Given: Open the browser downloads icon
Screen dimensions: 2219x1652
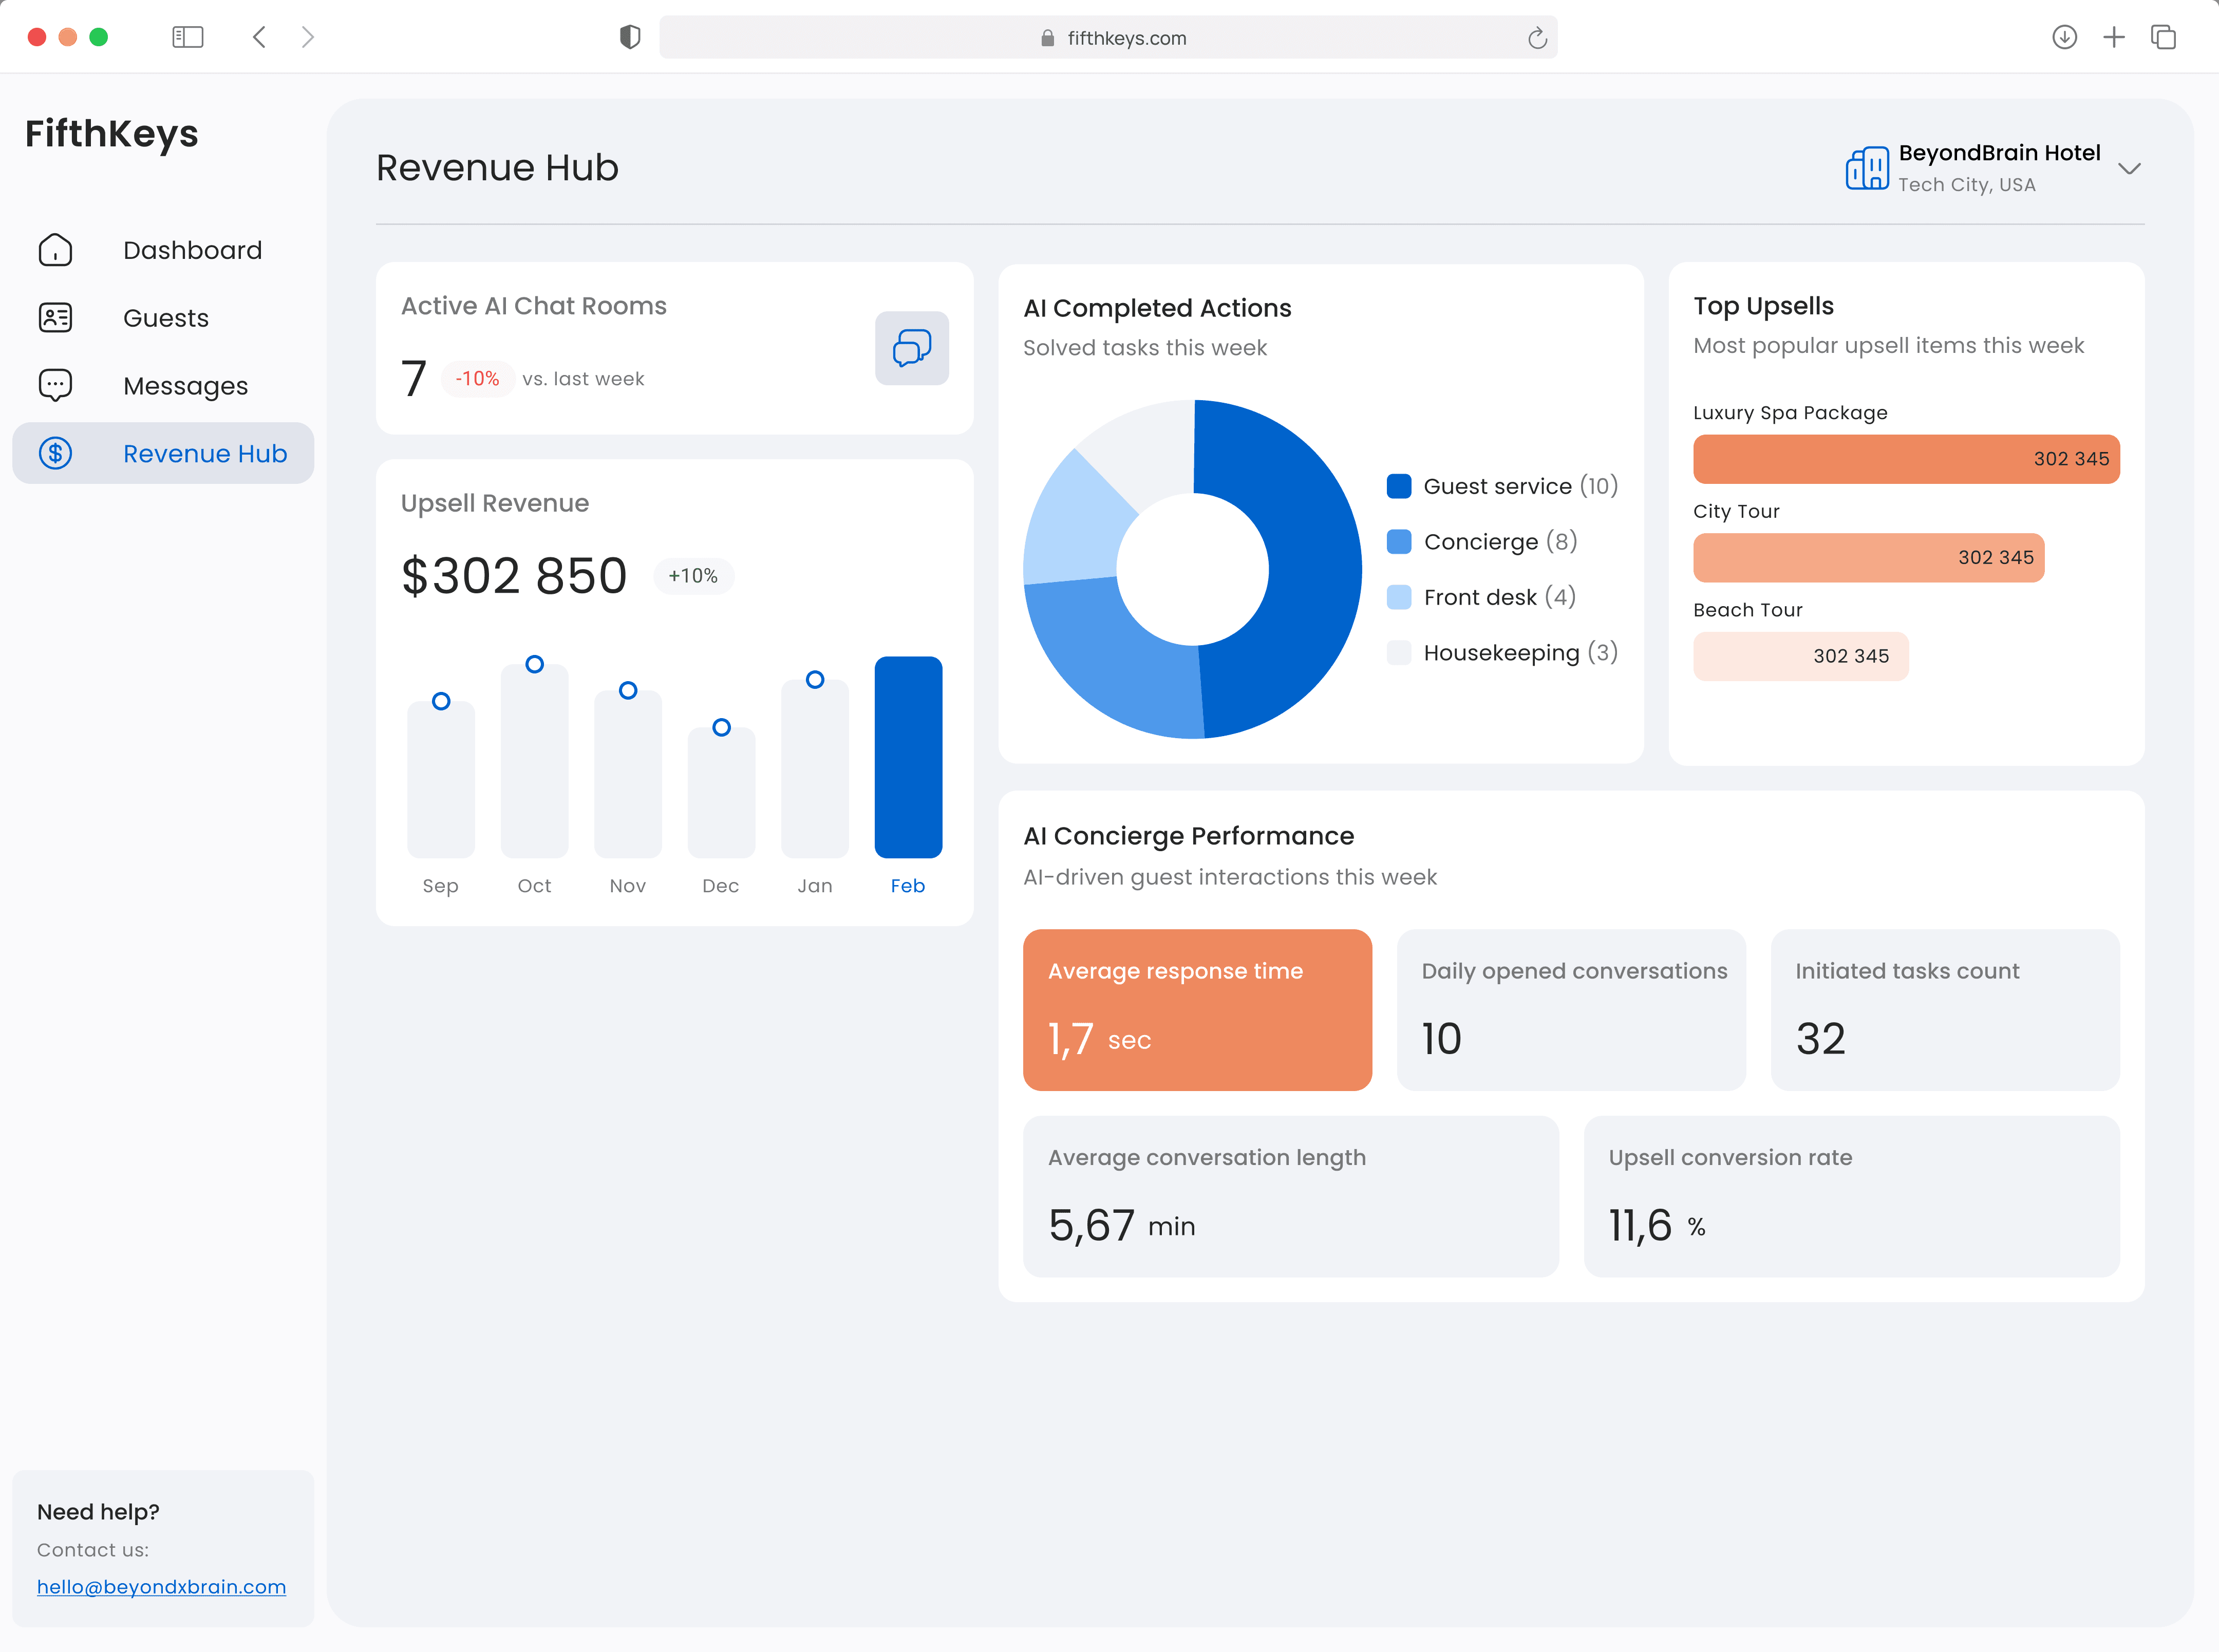Looking at the screenshot, I should coord(2064,37).
